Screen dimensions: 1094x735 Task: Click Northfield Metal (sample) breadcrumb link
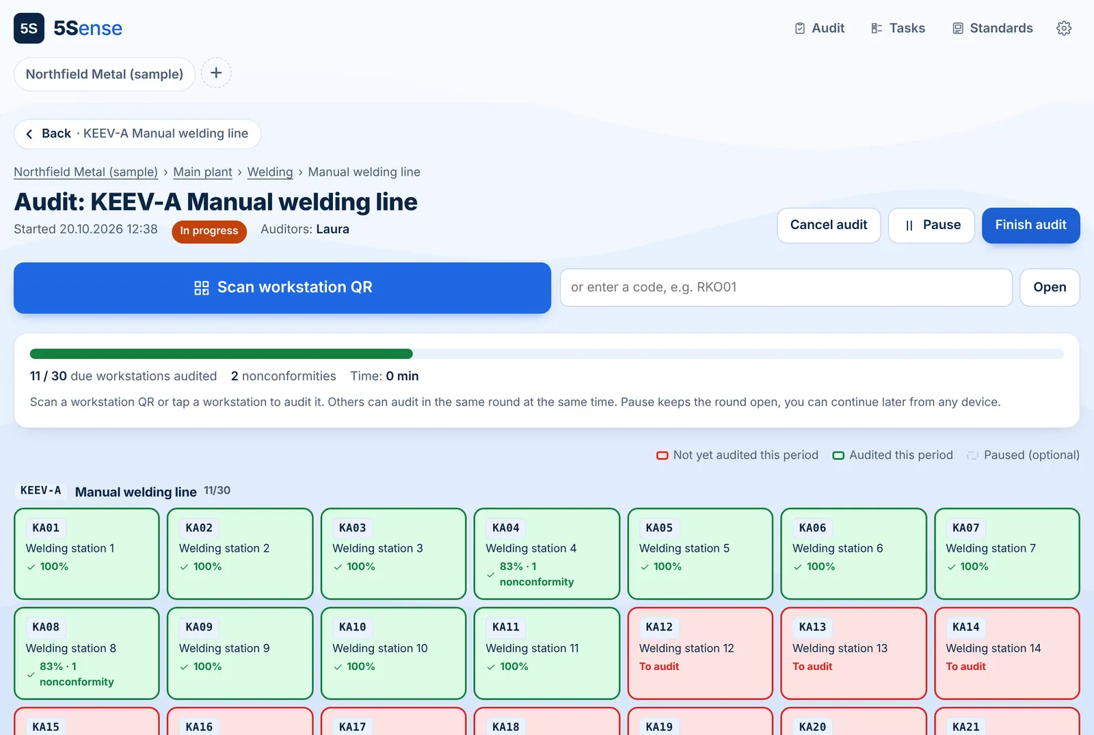[85, 172]
